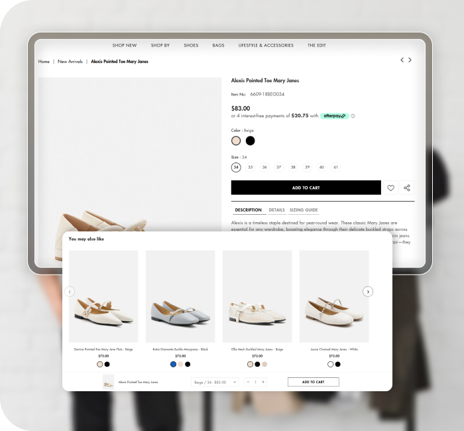This screenshot has width=464, height=431.
Task: Switch to the DETAILS tab
Action: pos(276,210)
